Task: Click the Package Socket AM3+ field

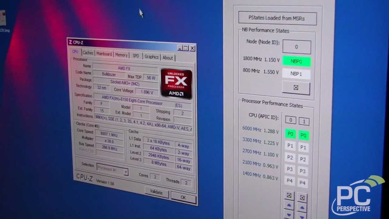Action: (x=125, y=82)
